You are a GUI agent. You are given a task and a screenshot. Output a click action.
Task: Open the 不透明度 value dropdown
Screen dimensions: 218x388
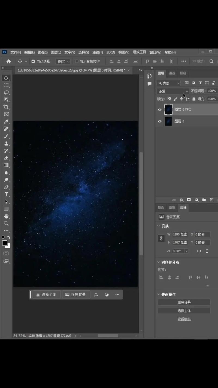[212, 91]
